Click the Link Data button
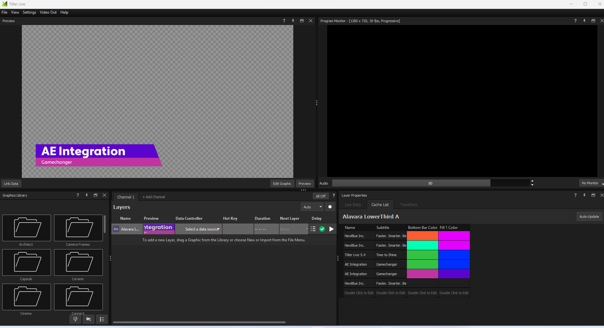The image size is (604, 328). tap(11, 184)
